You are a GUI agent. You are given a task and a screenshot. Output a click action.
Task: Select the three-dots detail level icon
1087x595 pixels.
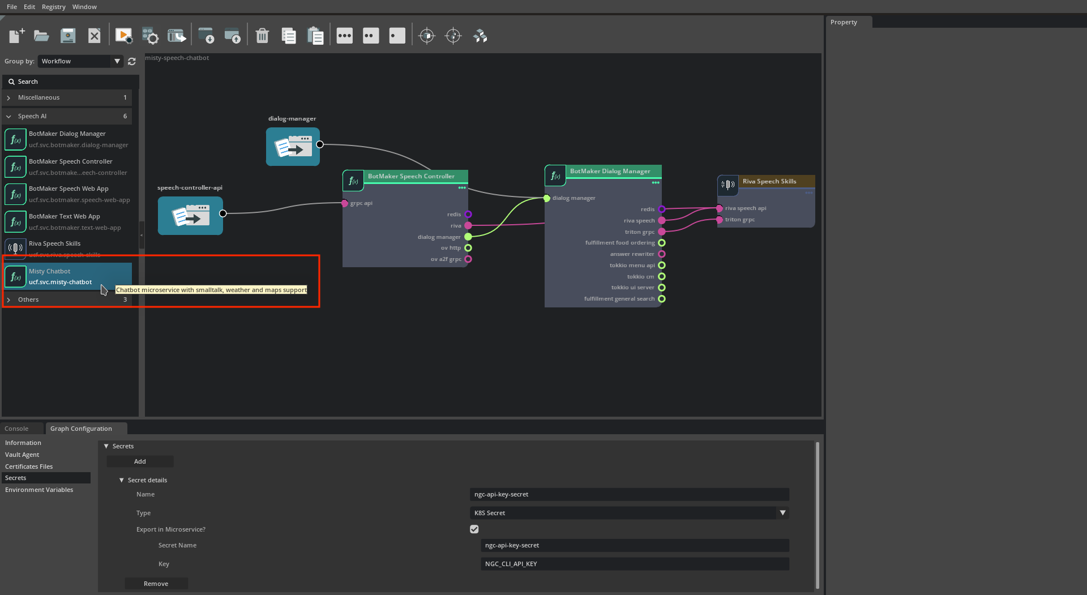click(x=344, y=36)
